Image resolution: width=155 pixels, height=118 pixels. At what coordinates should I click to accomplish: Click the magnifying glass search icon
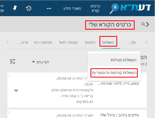coord(143,24)
